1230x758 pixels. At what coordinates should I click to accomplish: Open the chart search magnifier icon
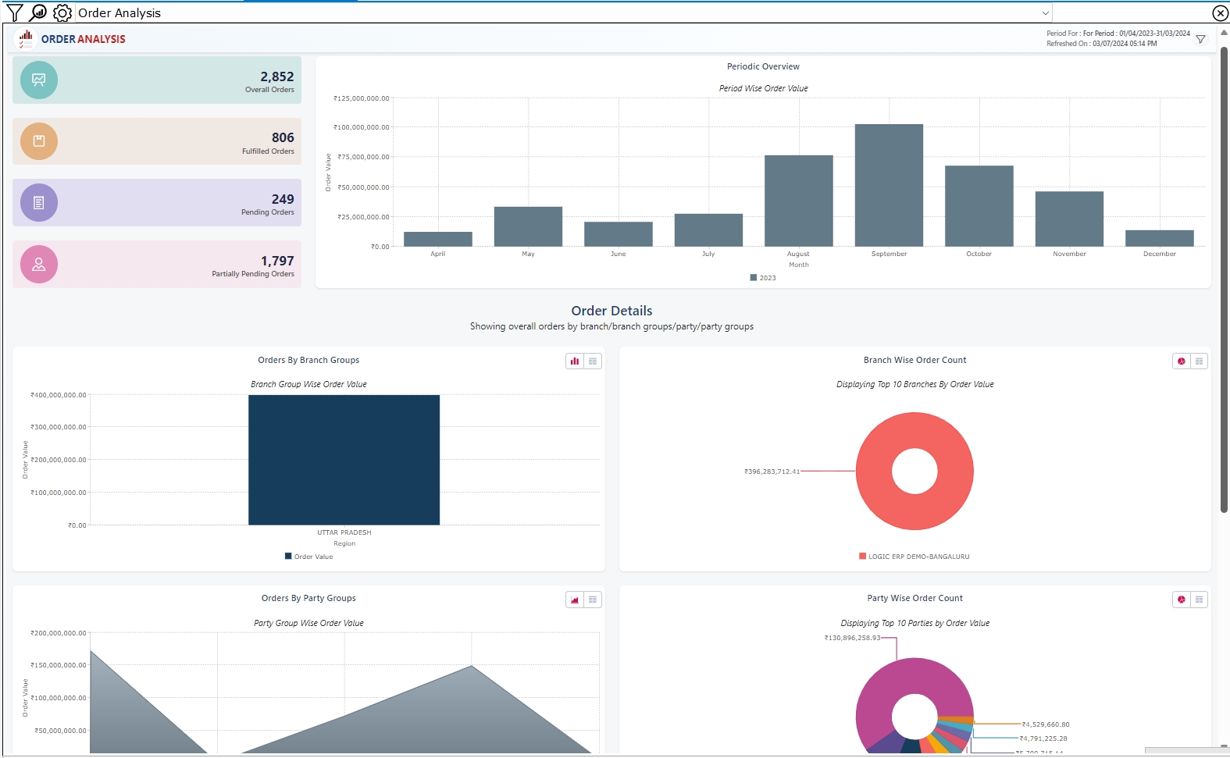(x=38, y=12)
